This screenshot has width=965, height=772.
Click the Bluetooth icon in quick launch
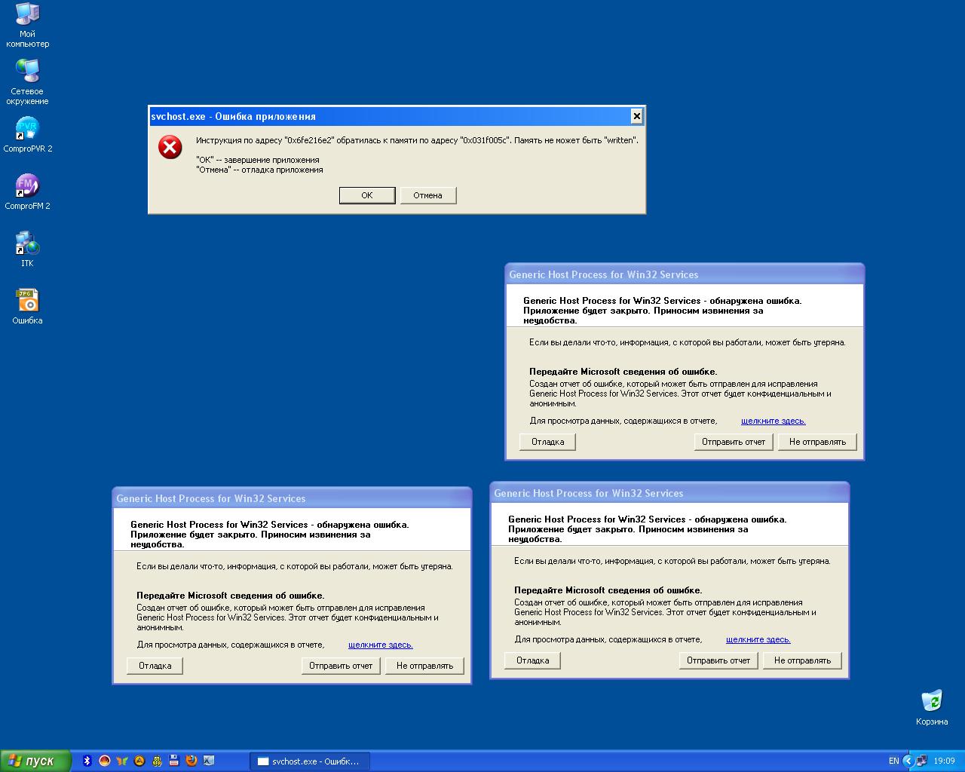[87, 761]
